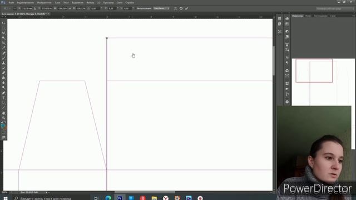Open the Navigator panel flyout menu
This screenshot has width=356, height=200.
coord(354,16)
